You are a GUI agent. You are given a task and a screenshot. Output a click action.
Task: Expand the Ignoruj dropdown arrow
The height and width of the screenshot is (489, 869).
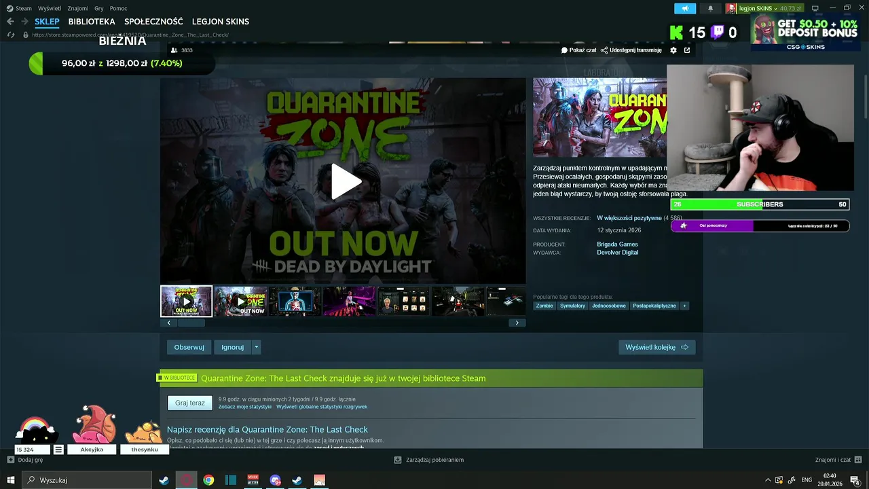click(256, 347)
